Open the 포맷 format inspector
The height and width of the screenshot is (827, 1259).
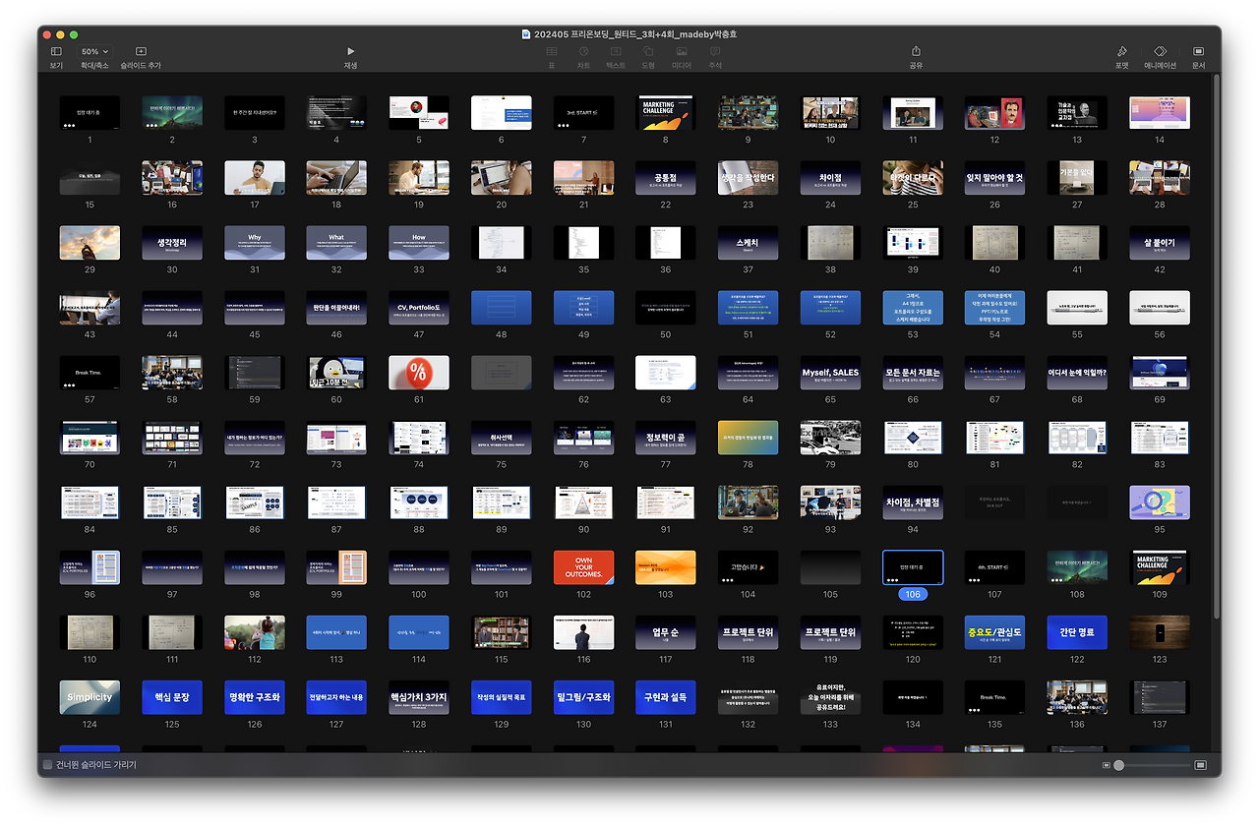(1121, 51)
